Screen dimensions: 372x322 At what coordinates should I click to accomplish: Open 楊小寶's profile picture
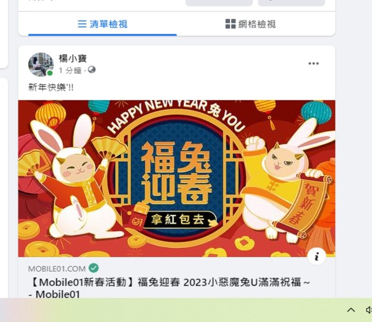(41, 65)
